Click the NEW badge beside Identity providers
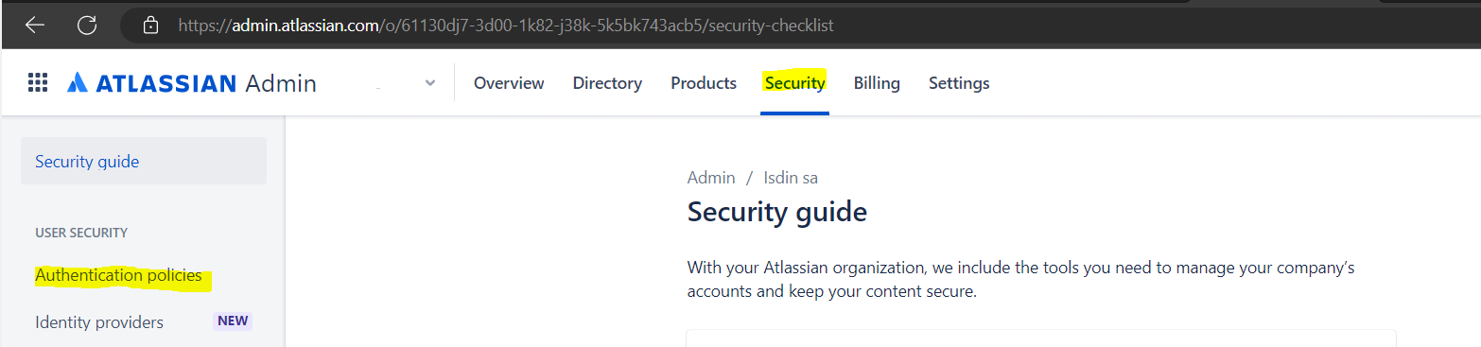The width and height of the screenshot is (1481, 347). [x=233, y=321]
